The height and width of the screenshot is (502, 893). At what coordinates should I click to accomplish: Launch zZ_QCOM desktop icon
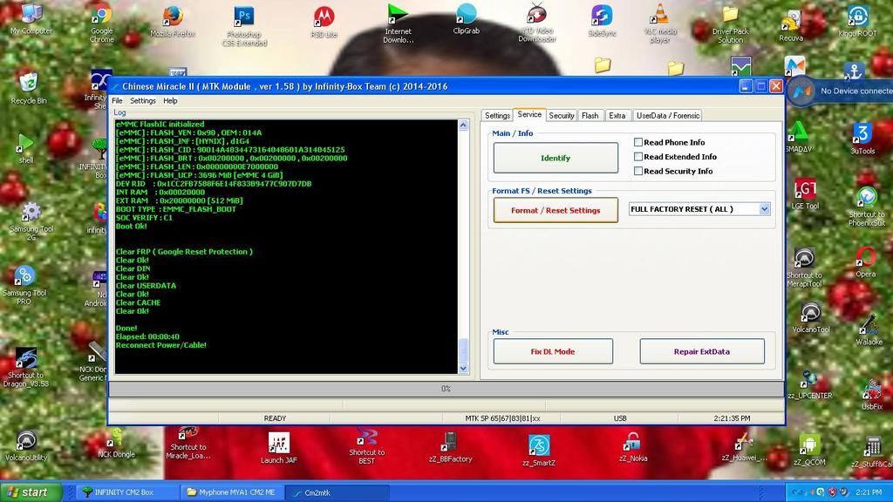pyautogui.click(x=809, y=451)
